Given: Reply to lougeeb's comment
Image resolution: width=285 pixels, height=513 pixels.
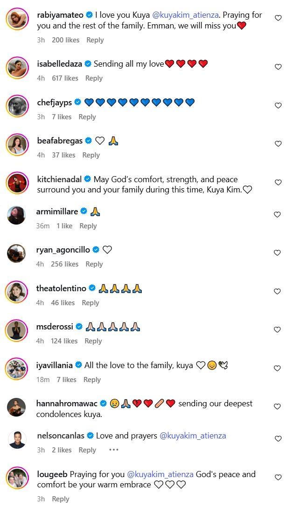Looking at the screenshot, I should (61, 499).
